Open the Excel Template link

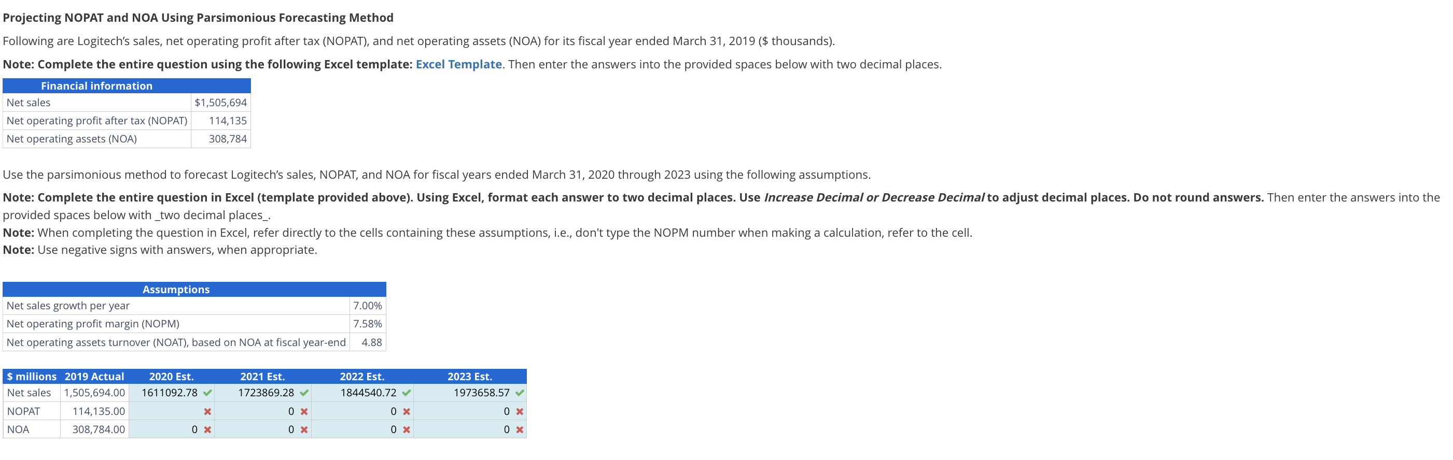coord(458,64)
